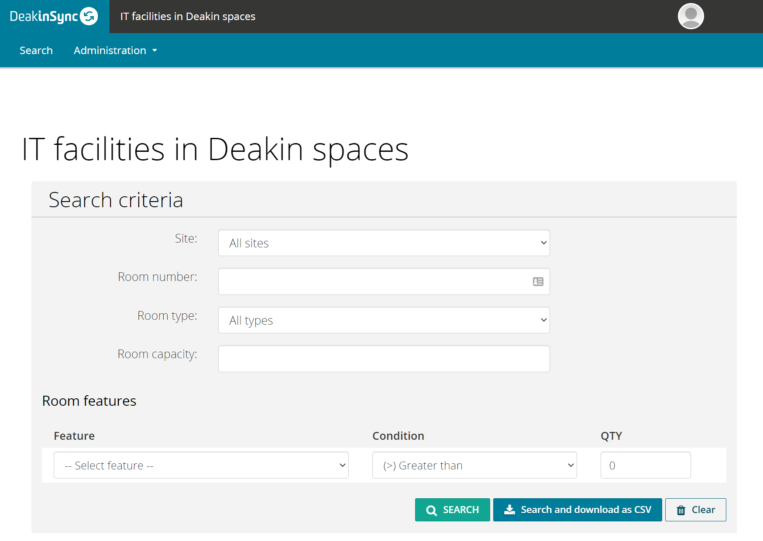Click the 'Room features' heading
Viewport: 763px width, 541px height.
coord(89,401)
